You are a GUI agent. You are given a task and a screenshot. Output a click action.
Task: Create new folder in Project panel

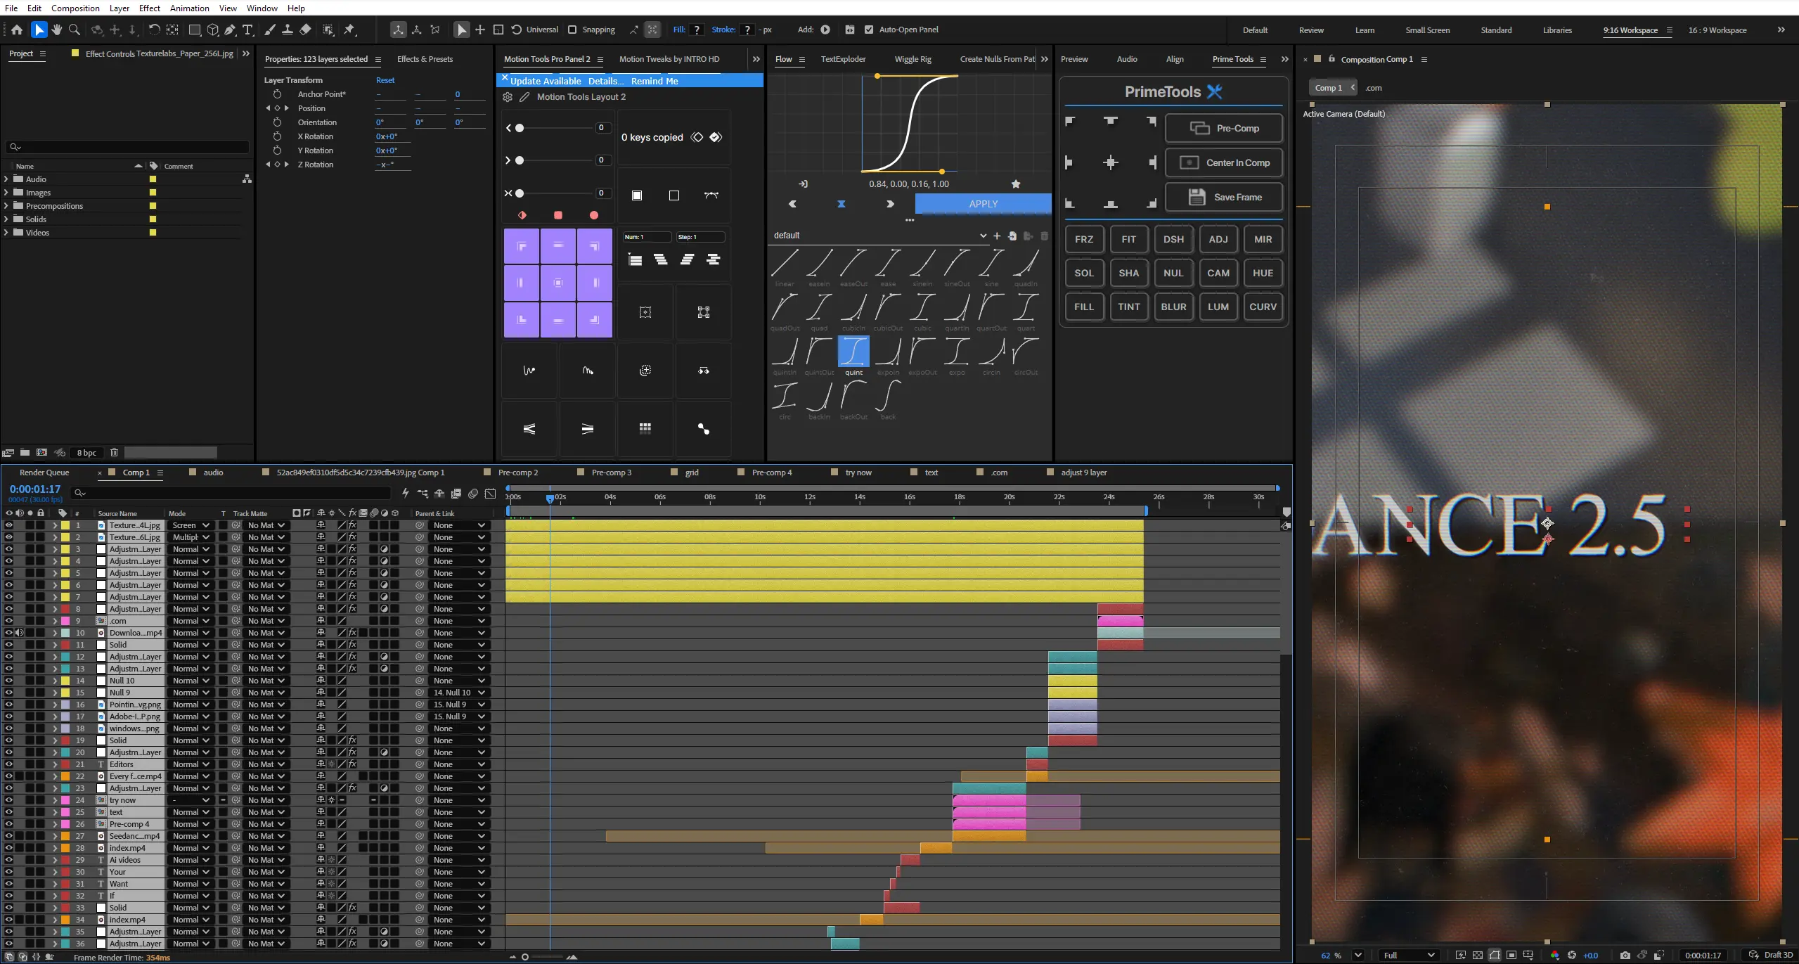(x=25, y=453)
